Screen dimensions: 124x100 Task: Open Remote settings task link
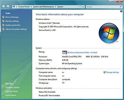pyautogui.click(x=12, y=21)
